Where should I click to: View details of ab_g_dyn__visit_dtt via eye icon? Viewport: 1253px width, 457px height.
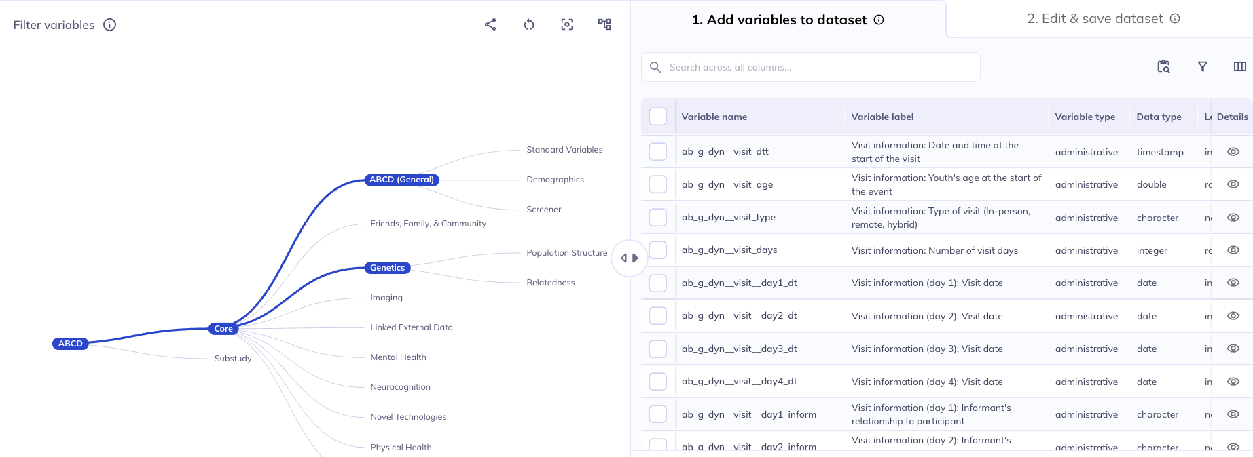click(x=1233, y=152)
